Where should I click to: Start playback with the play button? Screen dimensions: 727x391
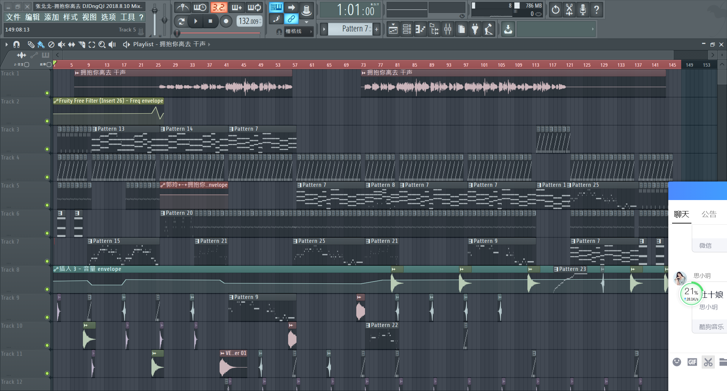pos(196,21)
